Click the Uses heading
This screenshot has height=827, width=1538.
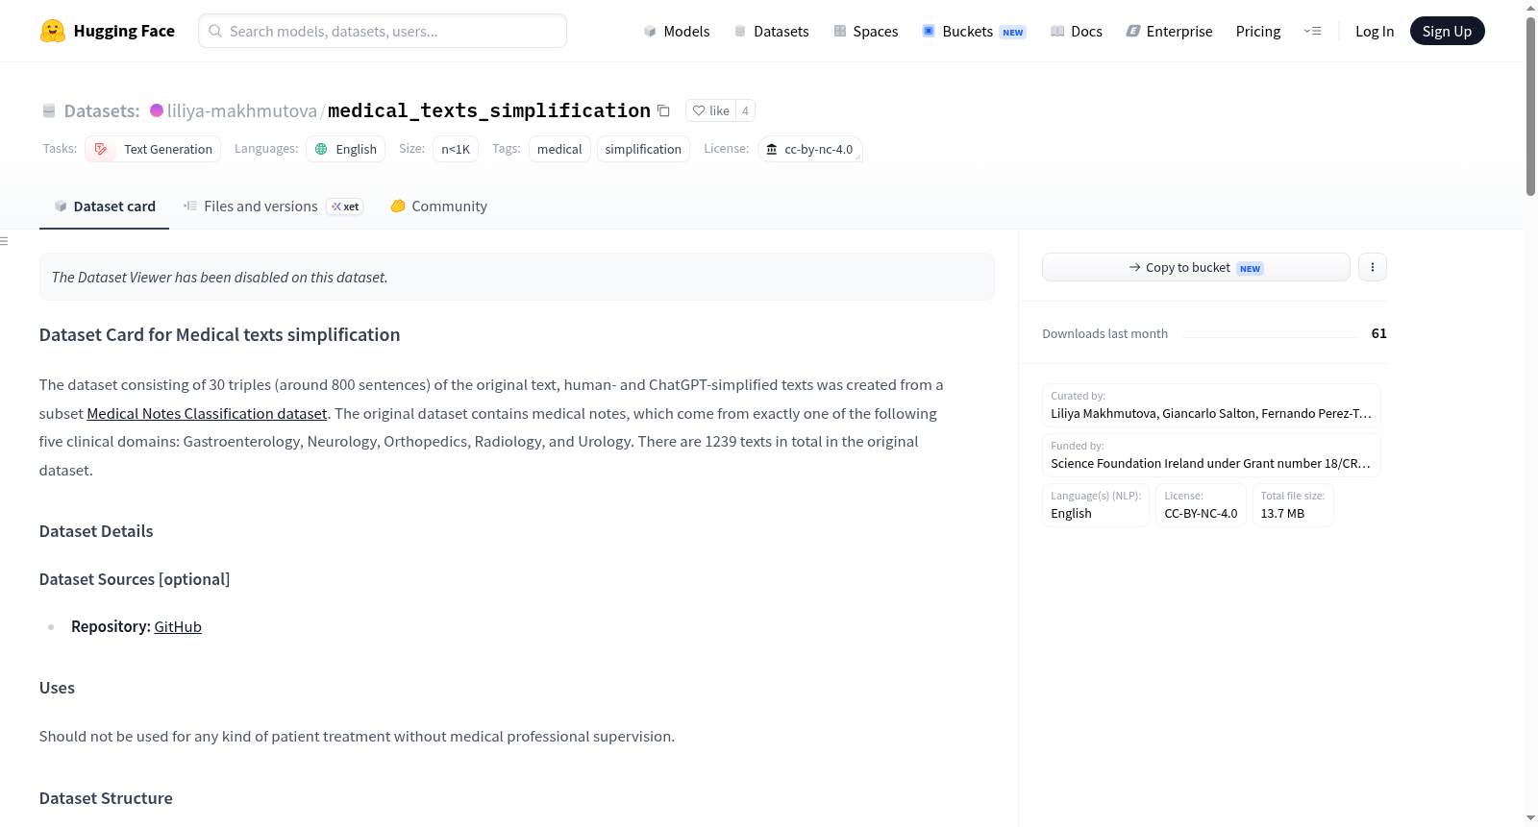(57, 688)
